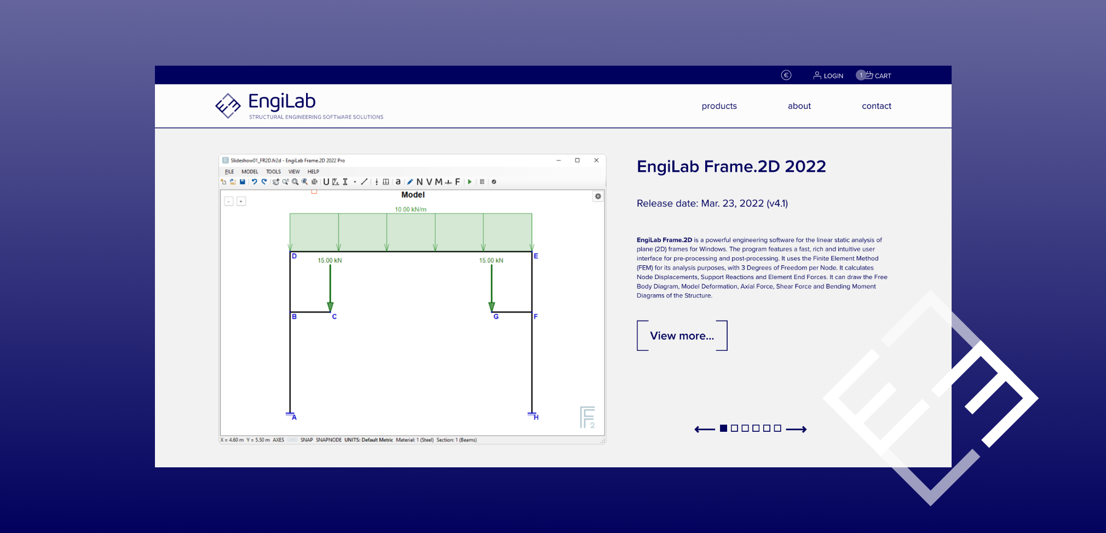Viewport: 1106px width, 533px height.
Task: Open the MODEL menu in Frame.2D
Action: click(250, 172)
